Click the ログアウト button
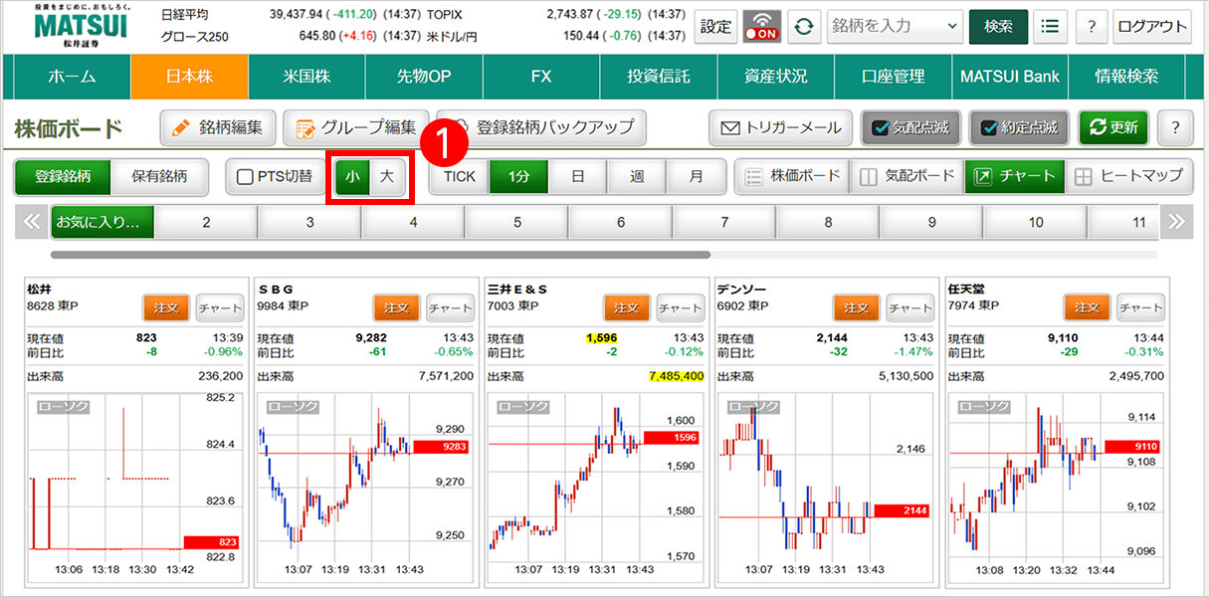The width and height of the screenshot is (1210, 597). point(1152,27)
